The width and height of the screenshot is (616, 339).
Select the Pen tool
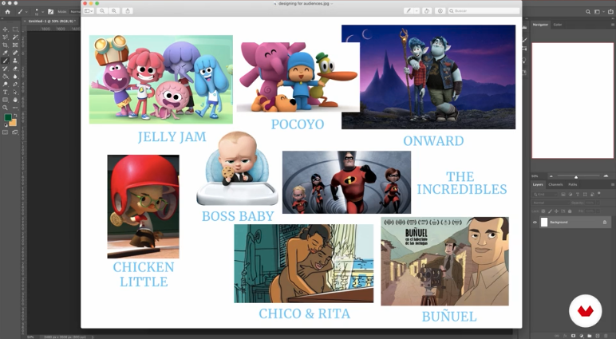15,84
